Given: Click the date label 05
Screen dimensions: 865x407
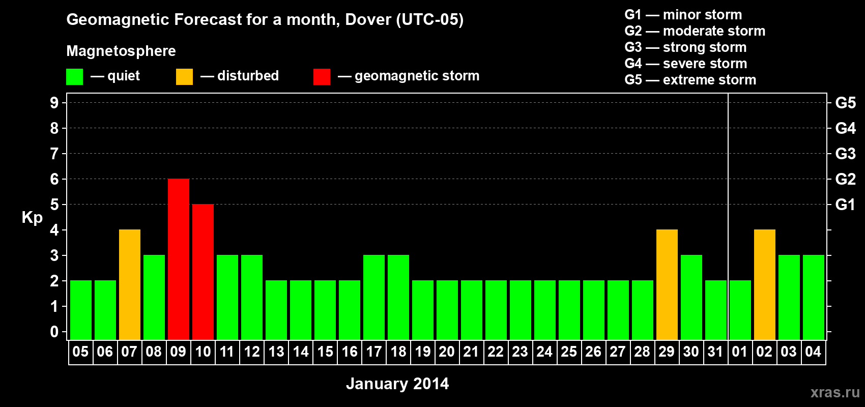Looking at the screenshot, I should pos(80,352).
